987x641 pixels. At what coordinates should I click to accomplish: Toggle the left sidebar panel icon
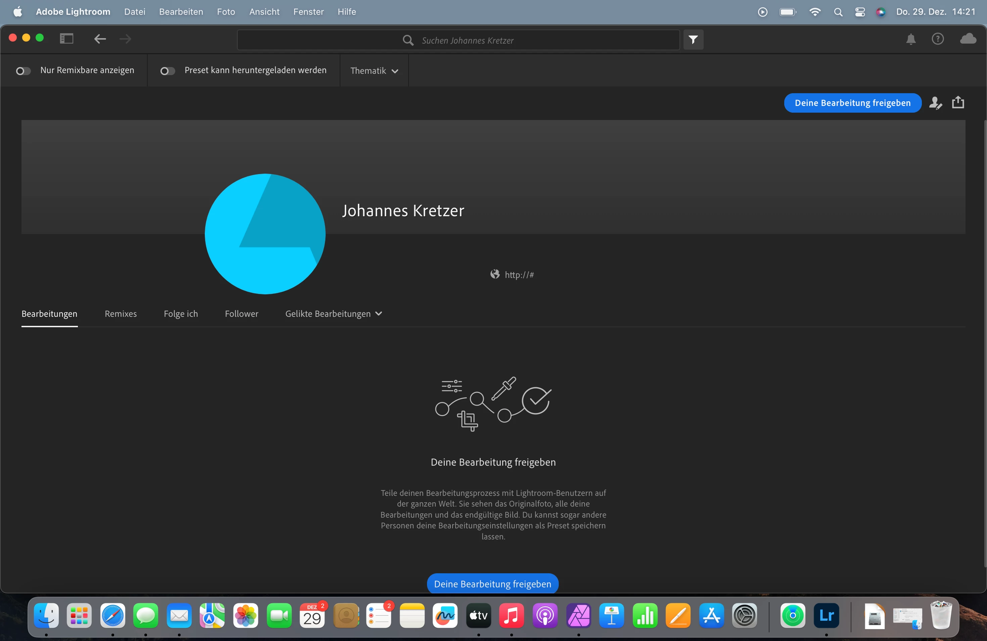coord(66,39)
